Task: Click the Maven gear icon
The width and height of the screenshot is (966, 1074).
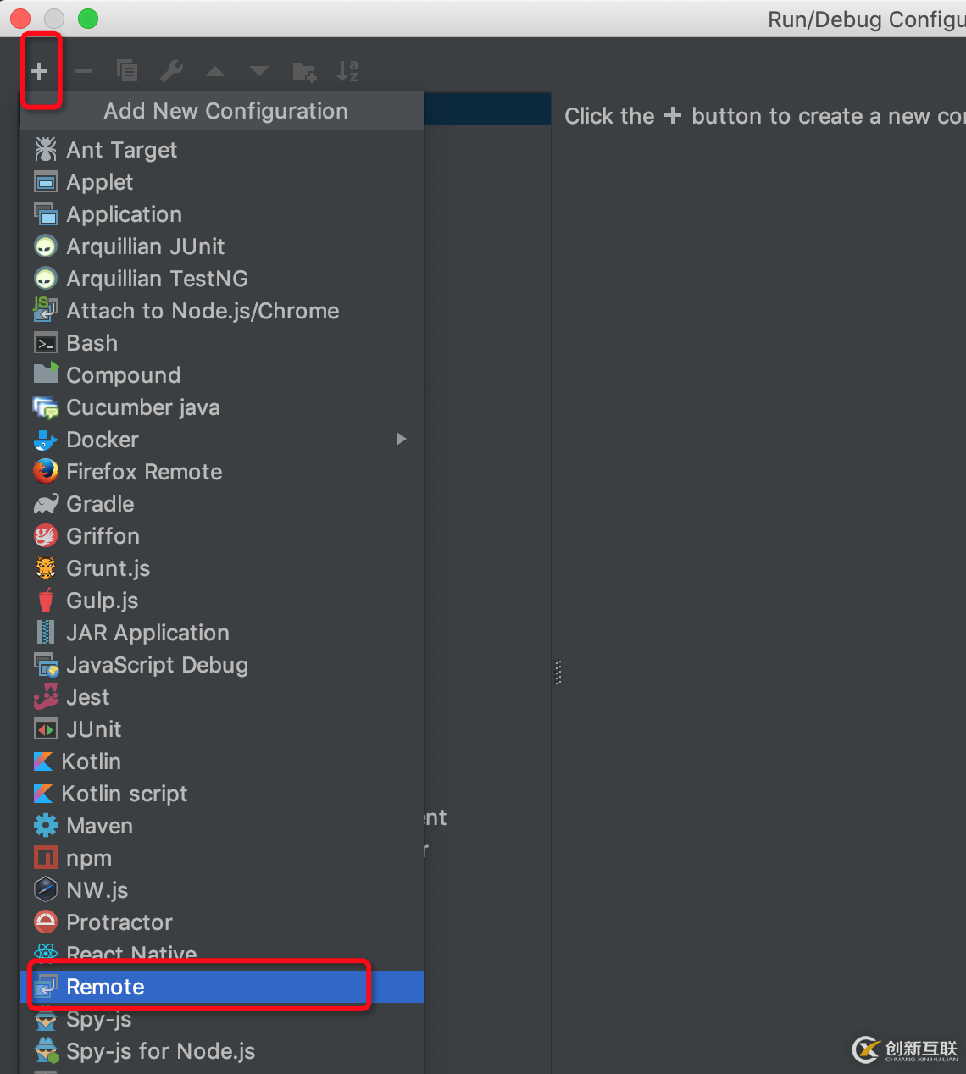Action: click(x=46, y=826)
